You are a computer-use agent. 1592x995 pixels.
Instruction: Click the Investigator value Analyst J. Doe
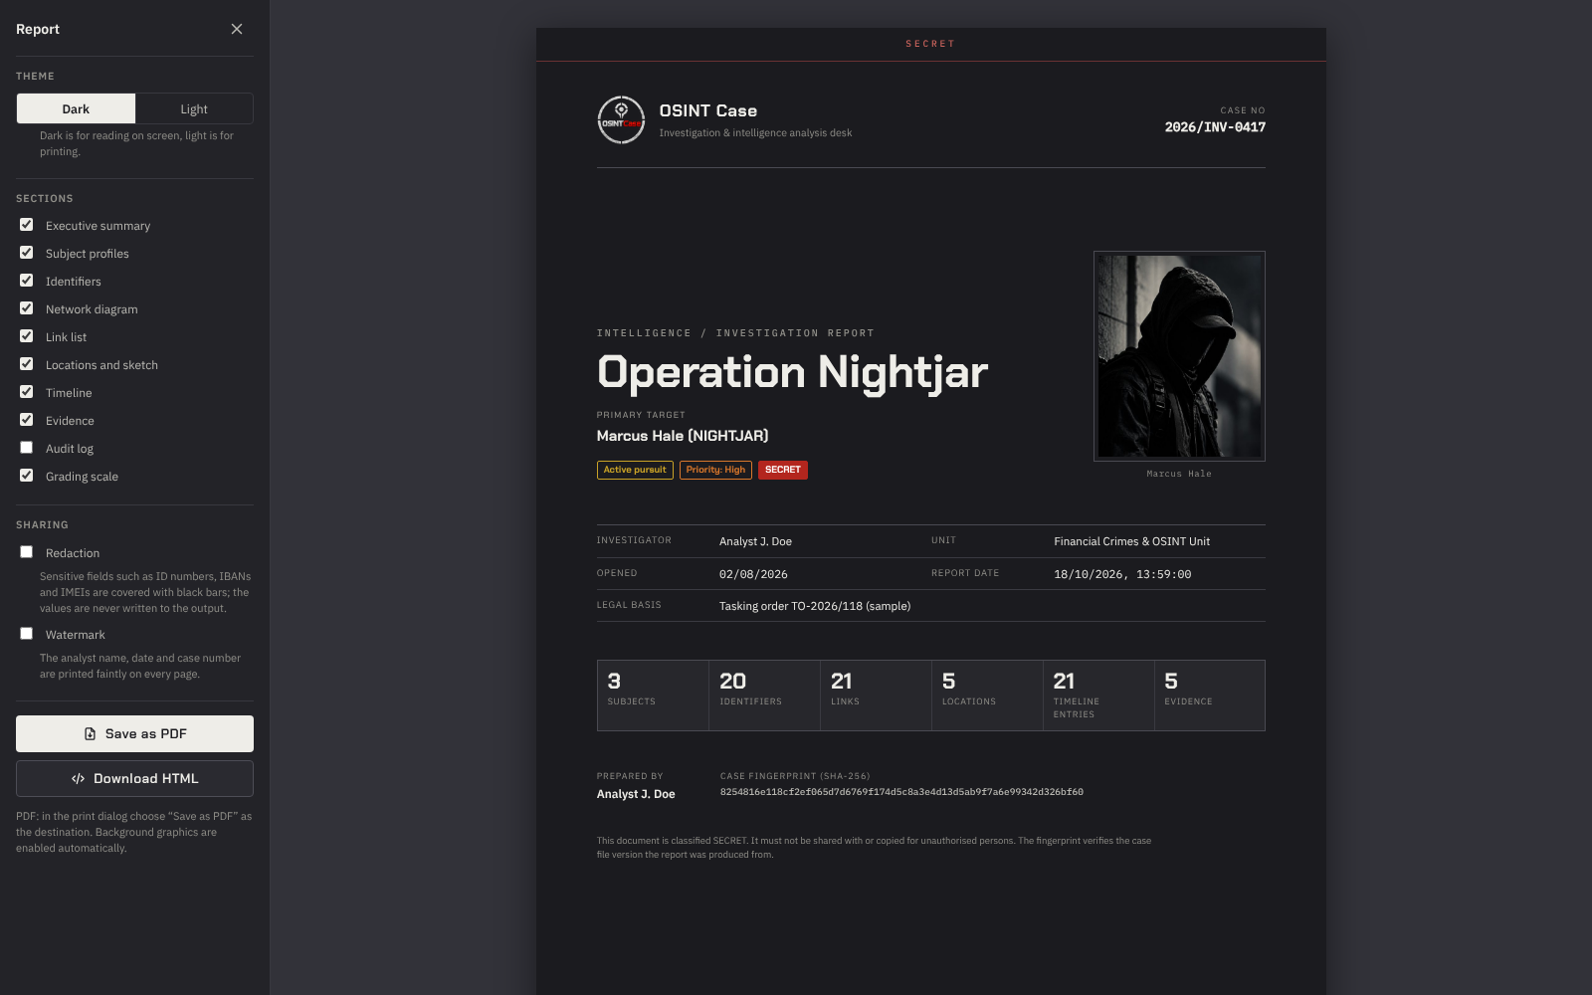[x=755, y=541]
